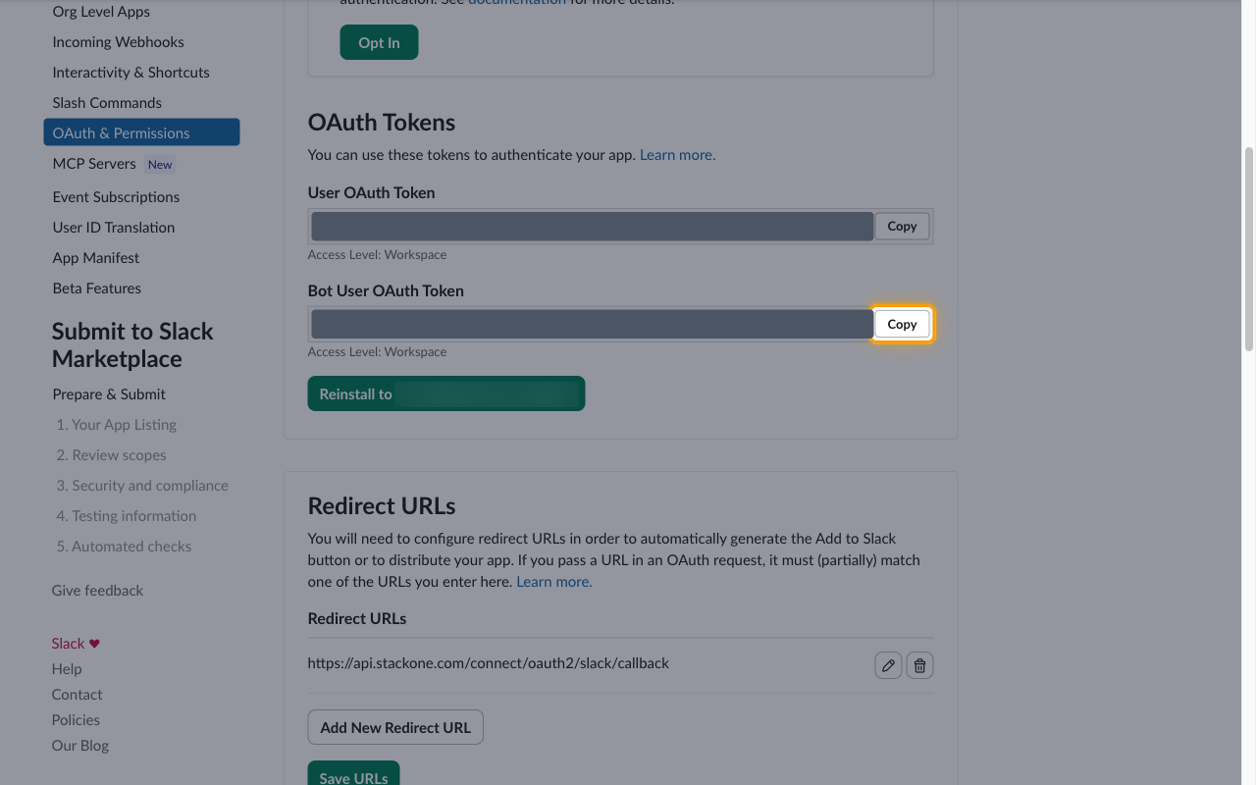Screen dimensions: 1256x785
Task: Click the stackone callback redirect URL text
Action: tap(488, 662)
